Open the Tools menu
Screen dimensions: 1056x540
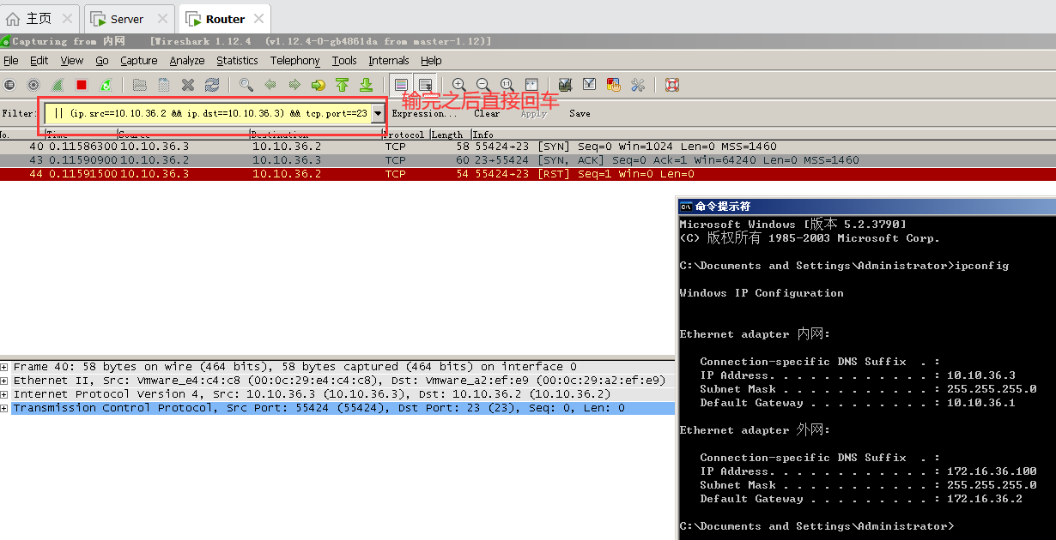(344, 61)
